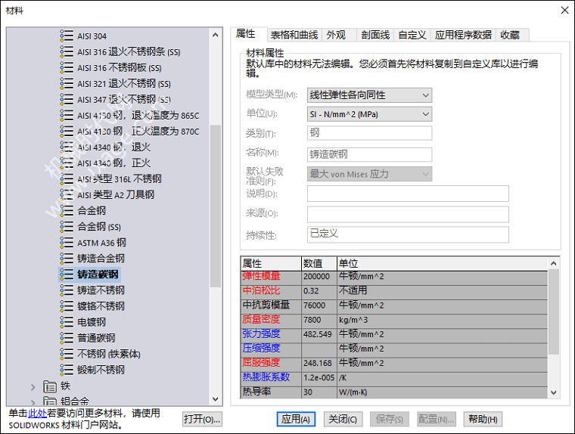Click icon beside AISI 347 退火不锈钢 (SS)
This screenshot has height=434, width=575.
click(x=67, y=99)
